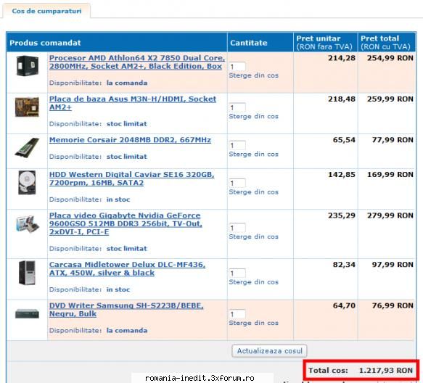This screenshot has height=383, width=423.
Task: Select the 76,99 RON total price
Action: tap(393, 305)
